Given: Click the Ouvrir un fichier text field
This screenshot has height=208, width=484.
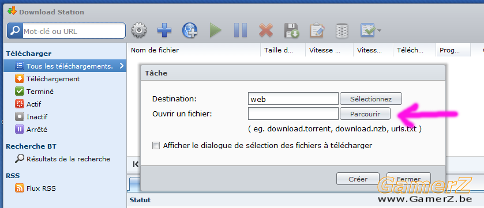Looking at the screenshot, I should click(x=293, y=114).
